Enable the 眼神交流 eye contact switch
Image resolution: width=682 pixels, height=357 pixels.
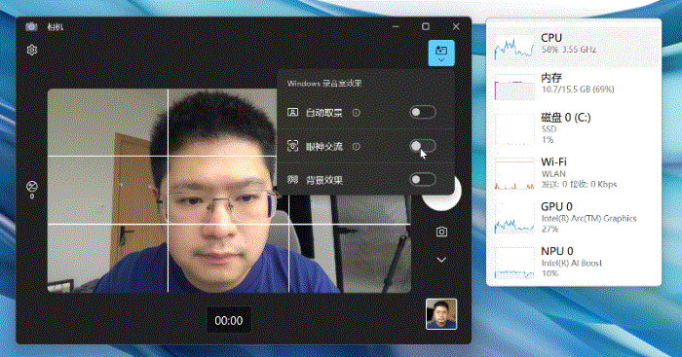point(423,146)
